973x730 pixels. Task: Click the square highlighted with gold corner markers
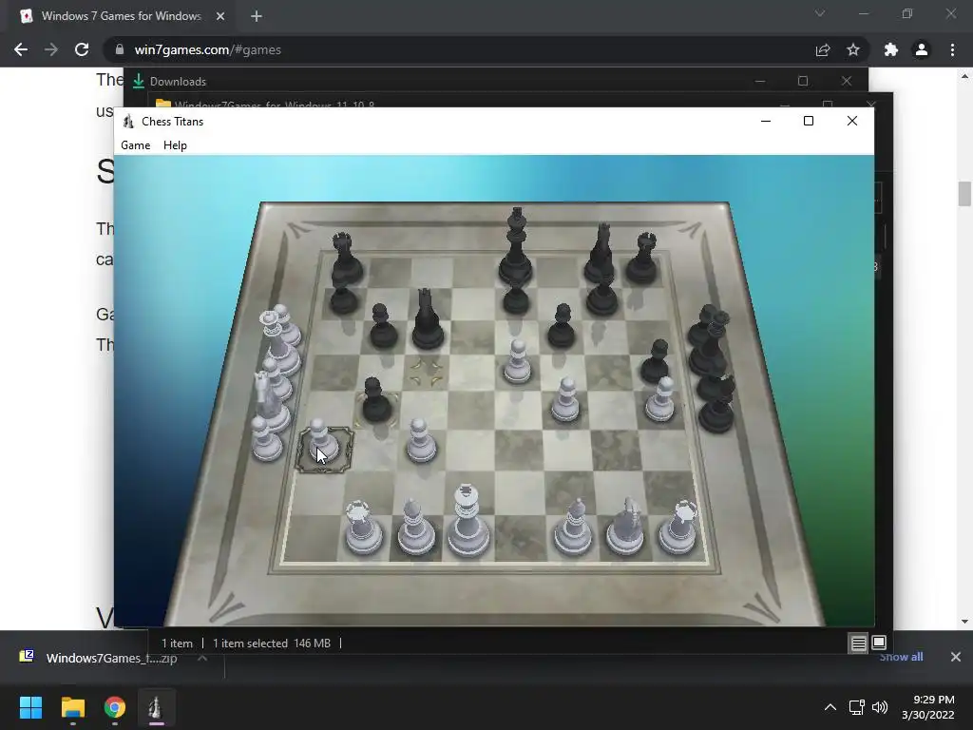point(428,373)
